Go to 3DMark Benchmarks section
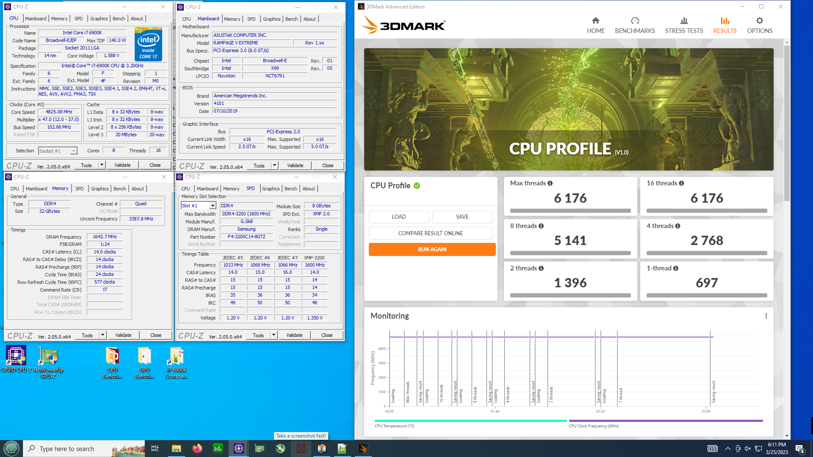The height and width of the screenshot is (457, 813). tap(635, 25)
